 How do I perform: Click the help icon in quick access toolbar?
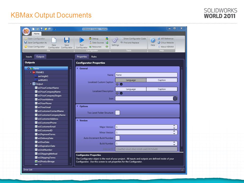coord(50,29)
